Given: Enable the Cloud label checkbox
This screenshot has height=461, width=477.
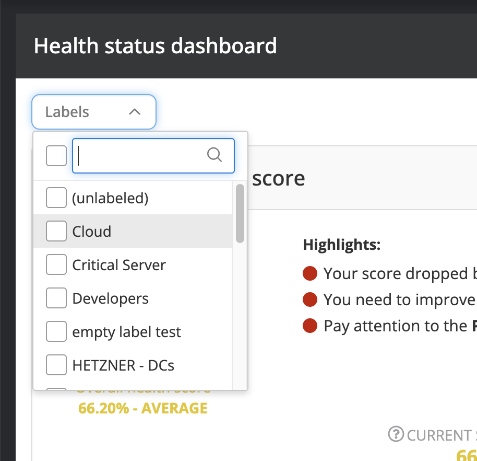Looking at the screenshot, I should (x=56, y=232).
